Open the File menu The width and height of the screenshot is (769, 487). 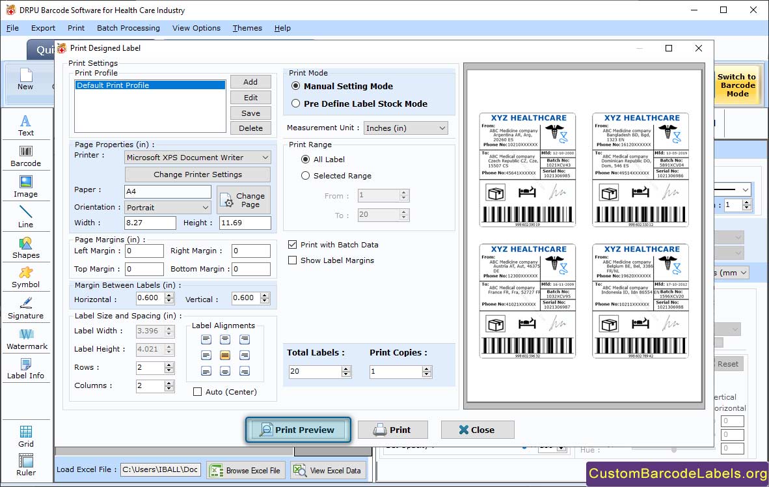tap(12, 28)
